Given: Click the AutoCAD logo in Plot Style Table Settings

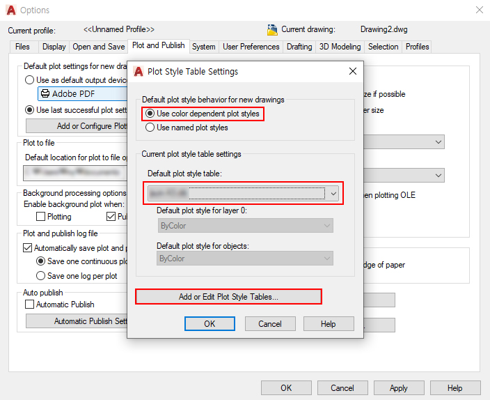Looking at the screenshot, I should (x=138, y=71).
